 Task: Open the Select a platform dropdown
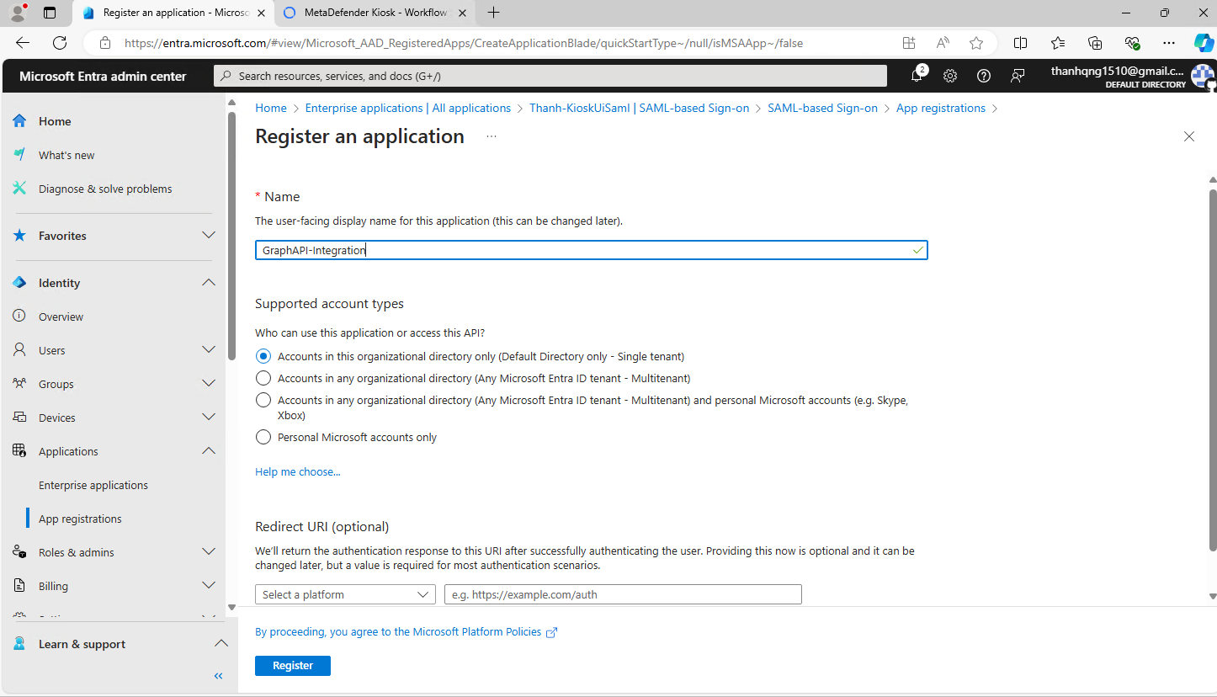[x=345, y=594]
